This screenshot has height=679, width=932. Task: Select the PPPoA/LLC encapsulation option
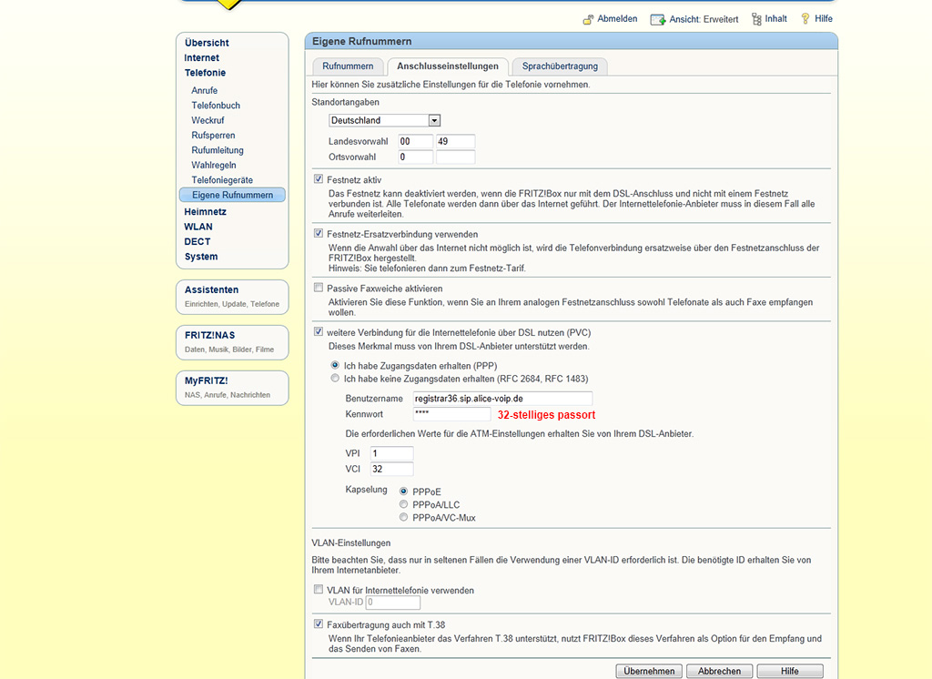coord(404,504)
